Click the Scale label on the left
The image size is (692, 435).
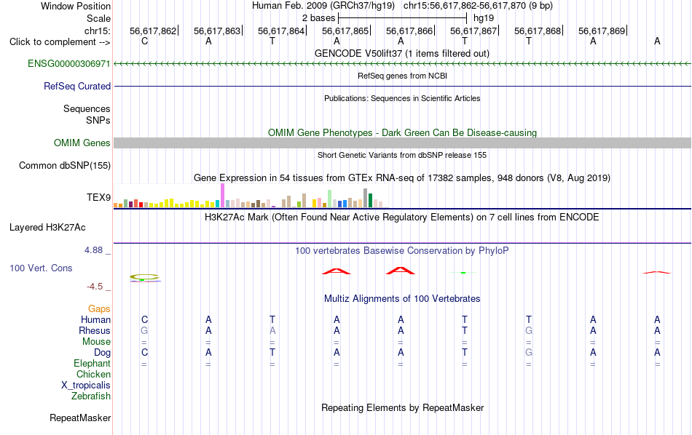point(98,18)
